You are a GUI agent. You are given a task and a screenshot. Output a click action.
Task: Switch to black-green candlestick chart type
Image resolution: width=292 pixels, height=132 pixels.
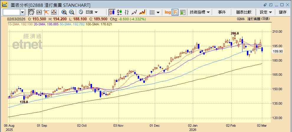click(x=119, y=12)
